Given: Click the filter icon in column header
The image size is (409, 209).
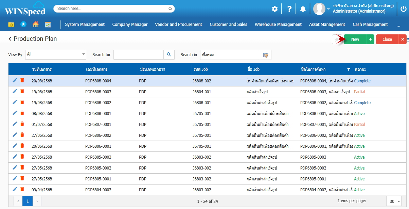Looking at the screenshot, I should click(349, 69).
